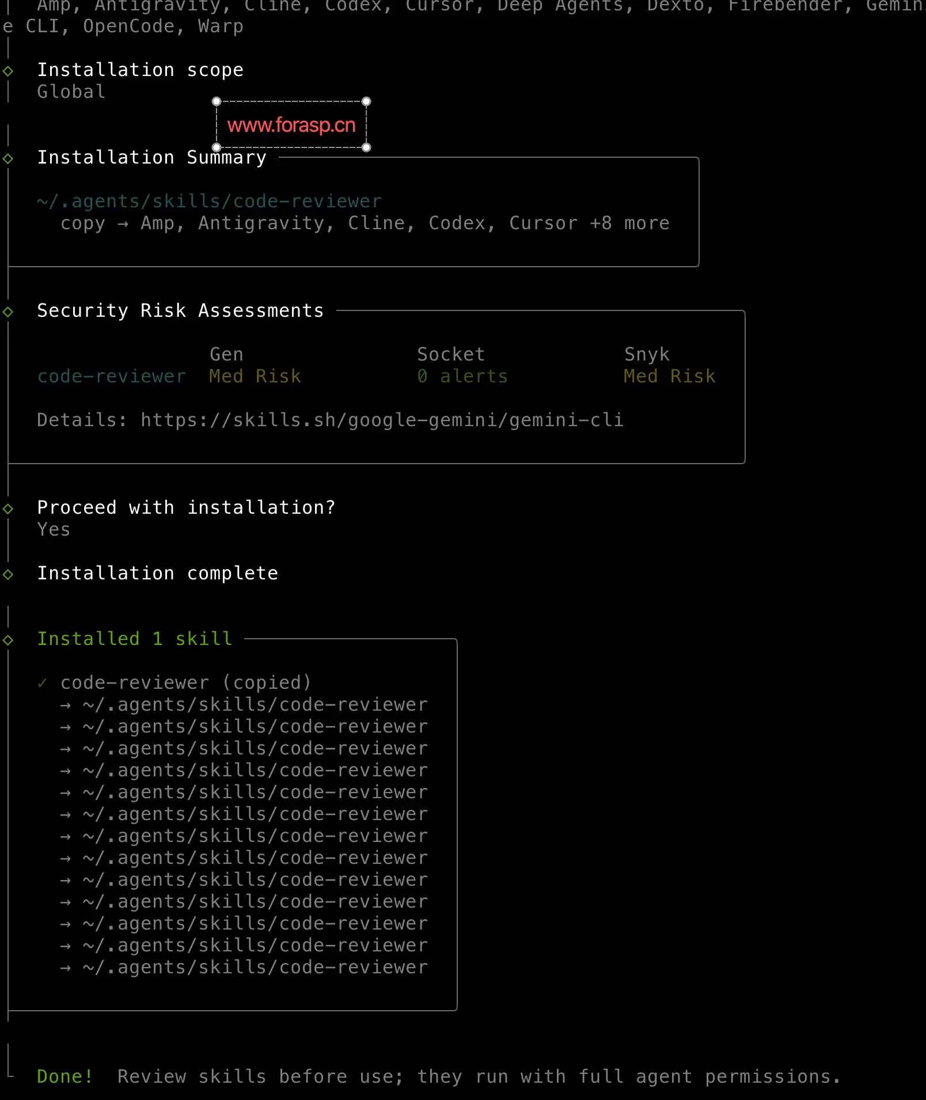926x1100 pixels.
Task: Click the "Security Risk Assessments" heading
Action: (181, 310)
